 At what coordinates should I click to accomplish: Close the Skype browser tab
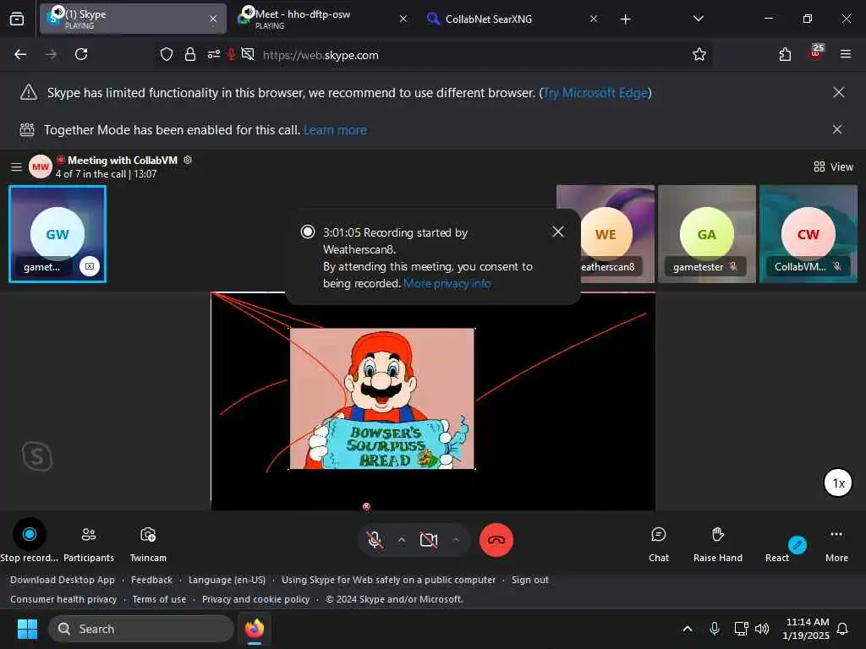coord(213,19)
